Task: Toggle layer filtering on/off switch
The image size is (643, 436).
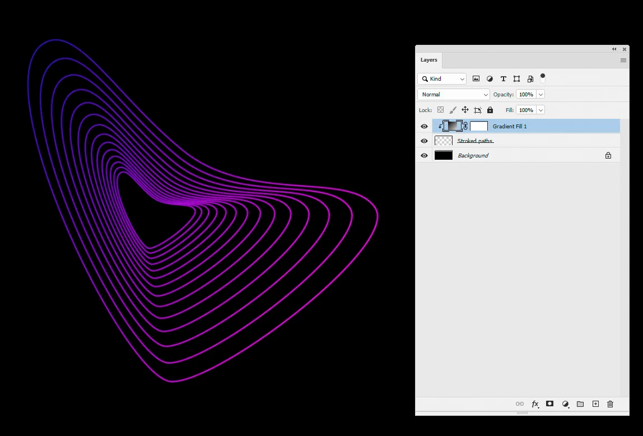Action: point(543,78)
